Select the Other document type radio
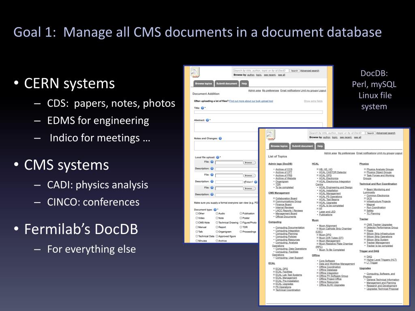Image resolution: width=415 pixels, height=311 pixels. point(197,213)
